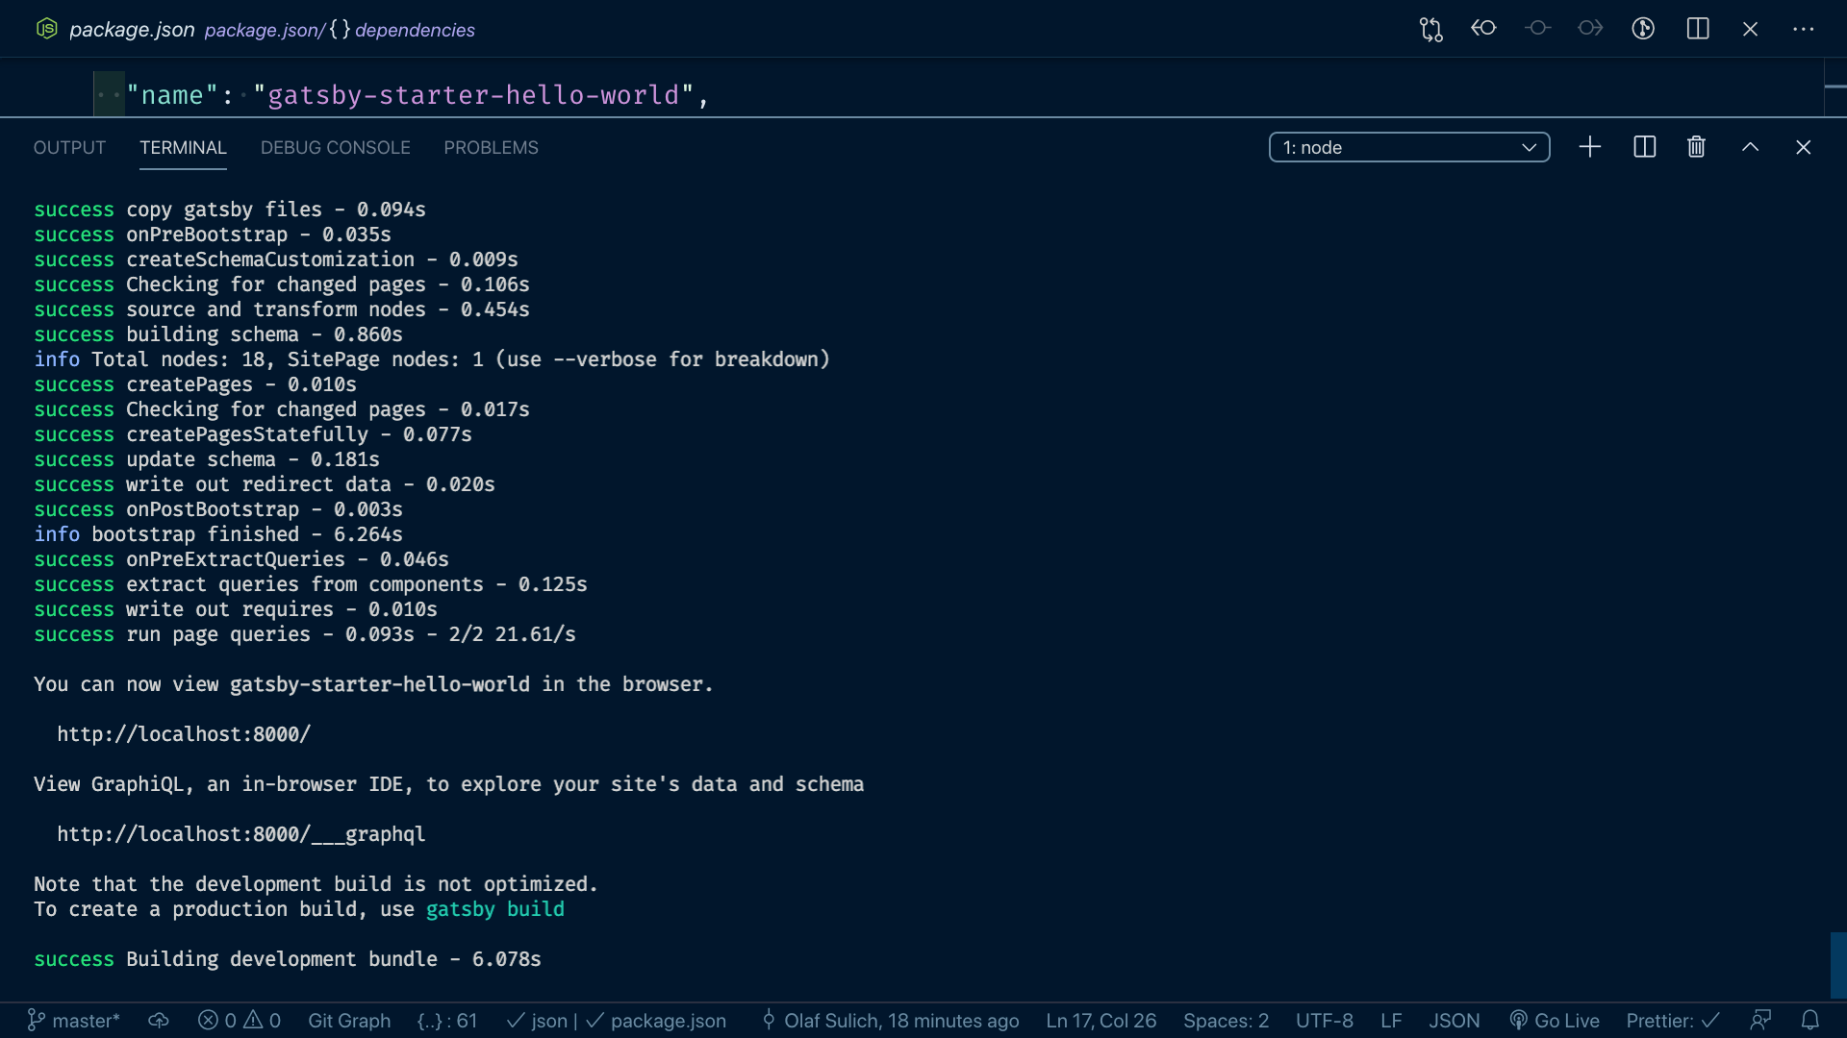Change language mode JSON
The height and width of the screenshot is (1038, 1847).
[1455, 1021]
